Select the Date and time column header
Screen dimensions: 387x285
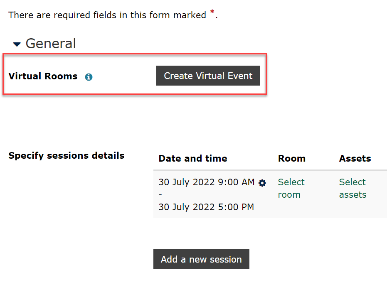pyautogui.click(x=193, y=158)
